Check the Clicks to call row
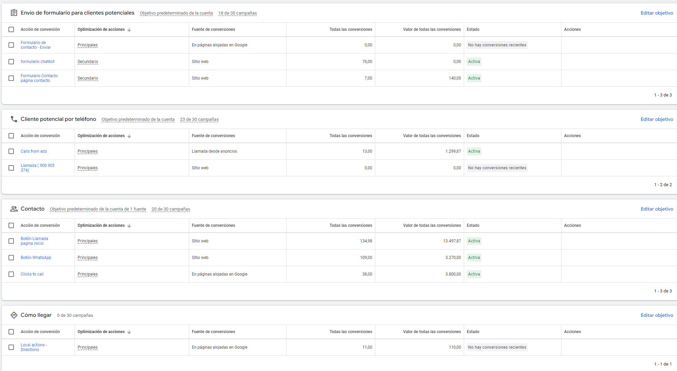The image size is (677, 371). point(11,274)
